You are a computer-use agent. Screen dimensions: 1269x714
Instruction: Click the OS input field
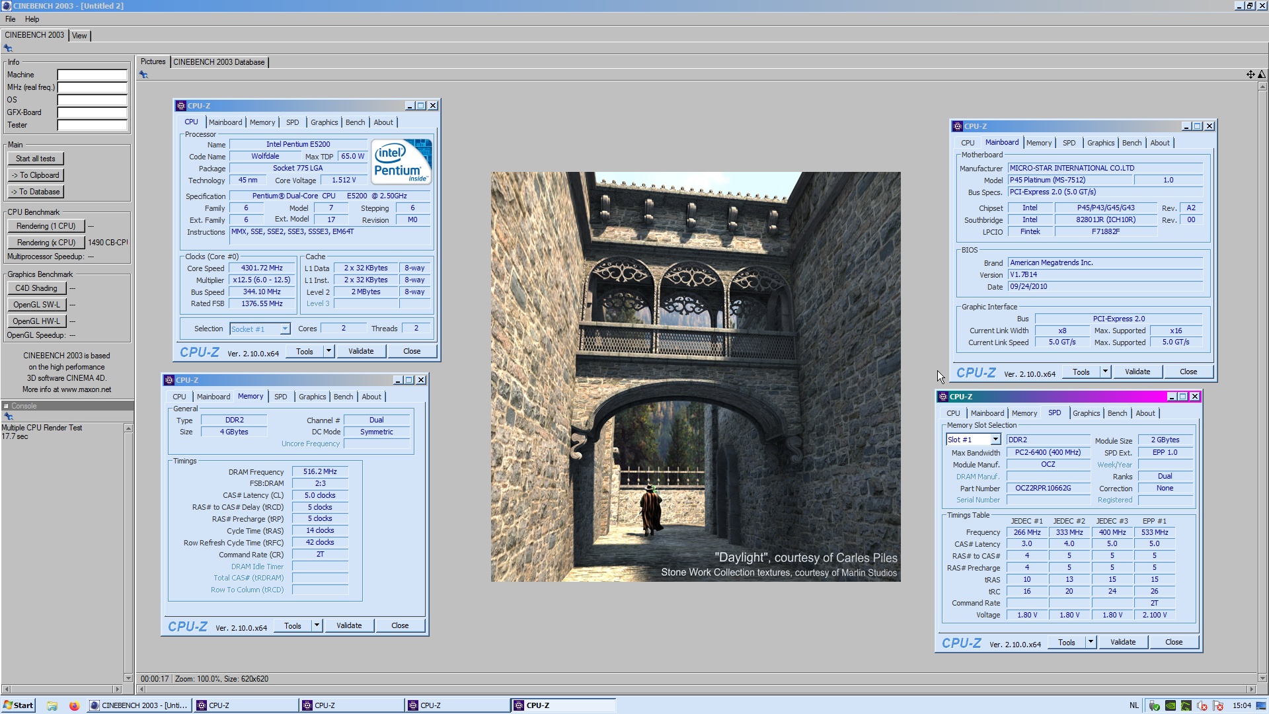(92, 100)
